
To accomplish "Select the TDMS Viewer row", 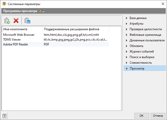I will click(x=55, y=40).
